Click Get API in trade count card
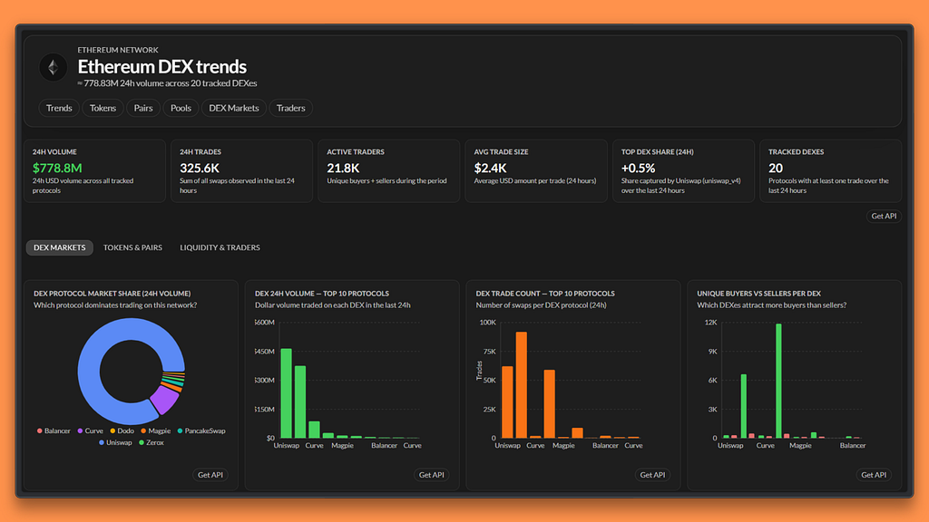 pyautogui.click(x=652, y=475)
